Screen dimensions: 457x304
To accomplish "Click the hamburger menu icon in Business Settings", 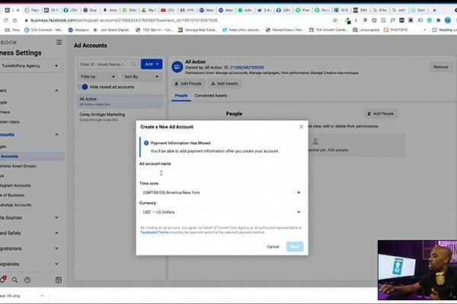I will 59,42.
